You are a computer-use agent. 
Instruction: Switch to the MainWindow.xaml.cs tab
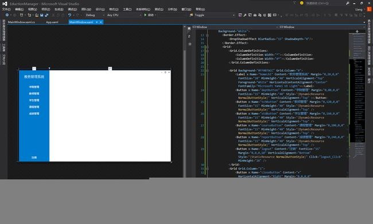(21, 22)
